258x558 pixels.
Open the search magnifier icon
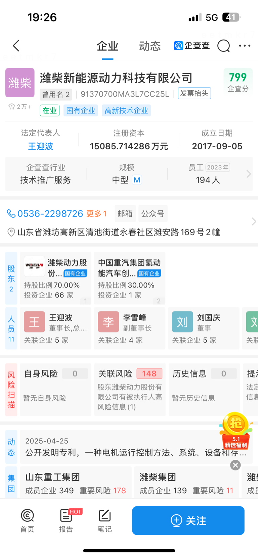223,46
